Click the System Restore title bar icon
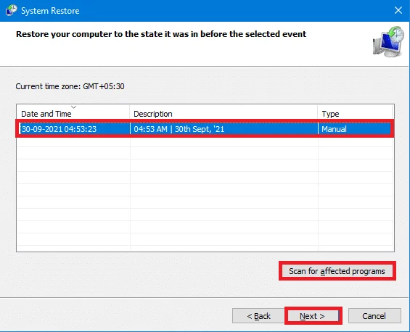Viewport: 410px width, 332px height. pos(11,10)
